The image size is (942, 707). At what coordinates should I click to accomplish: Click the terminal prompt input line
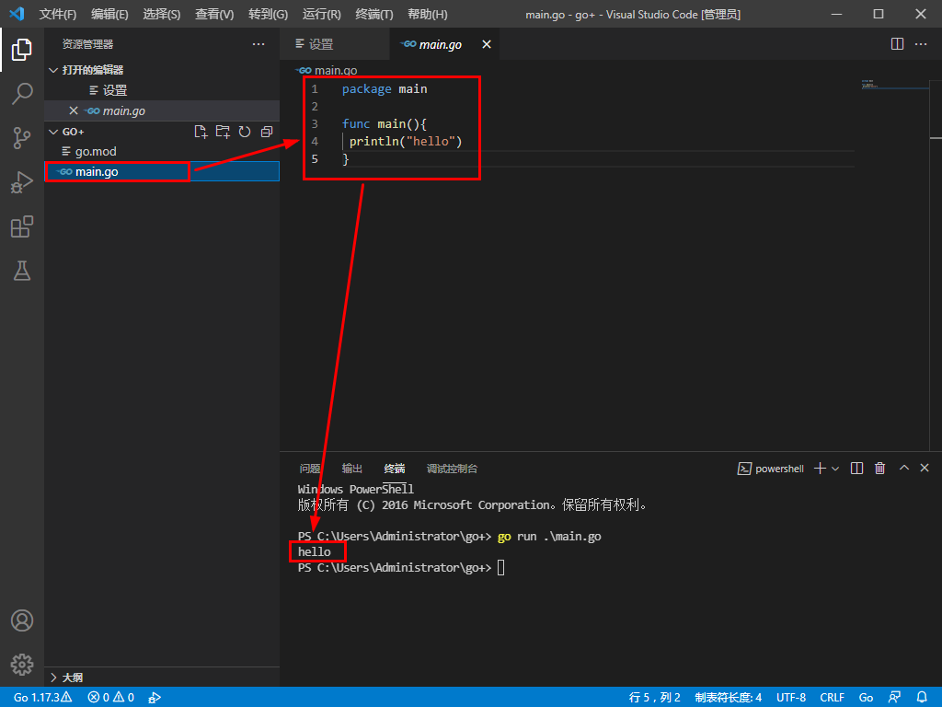coord(401,567)
